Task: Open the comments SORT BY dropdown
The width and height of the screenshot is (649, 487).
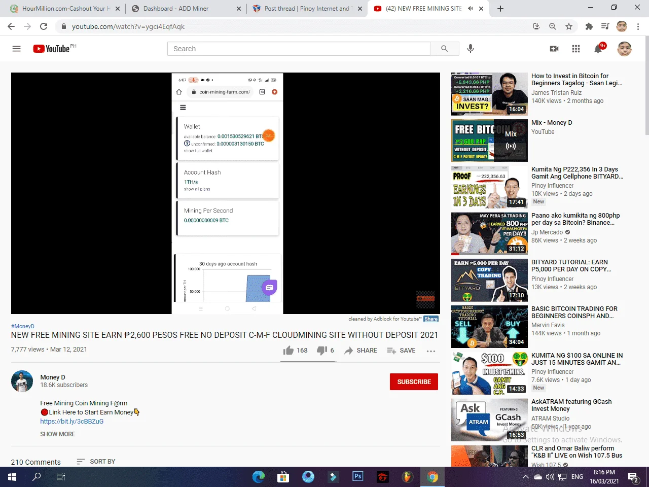Action: pyautogui.click(x=96, y=462)
